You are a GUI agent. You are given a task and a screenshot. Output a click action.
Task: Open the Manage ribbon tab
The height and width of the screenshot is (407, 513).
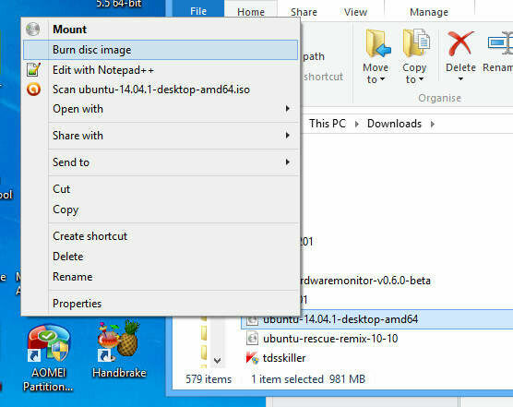pyautogui.click(x=429, y=12)
